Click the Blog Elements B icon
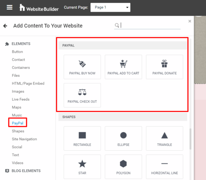 7,171
